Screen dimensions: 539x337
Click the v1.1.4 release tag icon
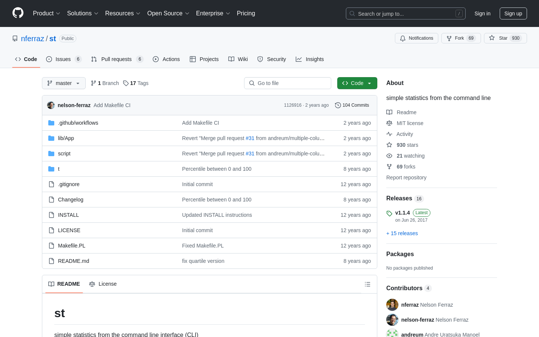point(389,213)
